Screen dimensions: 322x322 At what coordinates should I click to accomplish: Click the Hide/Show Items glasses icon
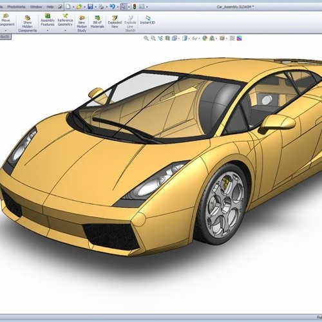click(194, 38)
